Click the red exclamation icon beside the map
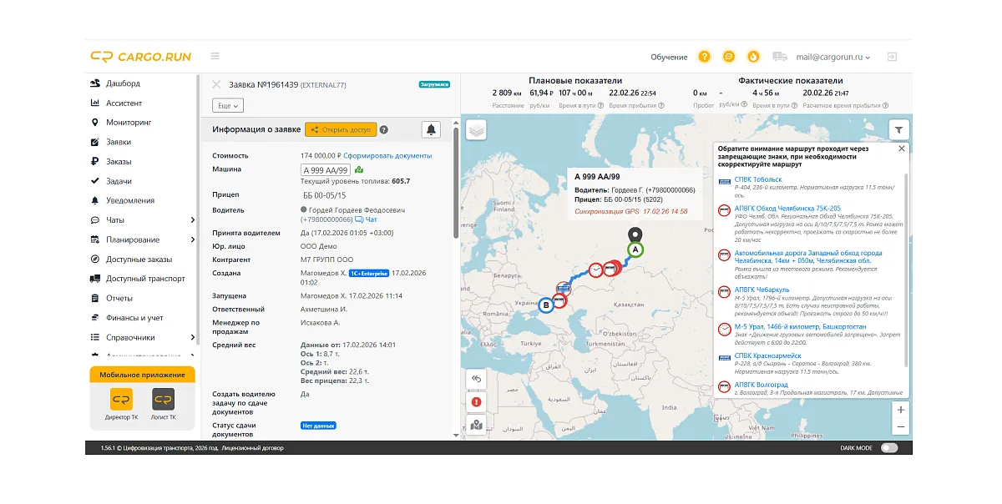Image resolution: width=1002 pixels, height=504 pixels. [476, 401]
